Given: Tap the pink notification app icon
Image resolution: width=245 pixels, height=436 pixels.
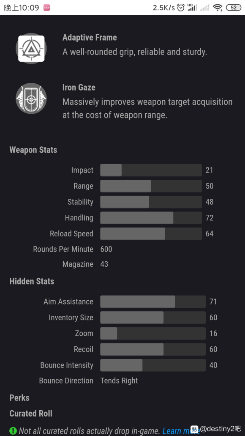Looking at the screenshot, I should pyautogui.click(x=46, y=8).
